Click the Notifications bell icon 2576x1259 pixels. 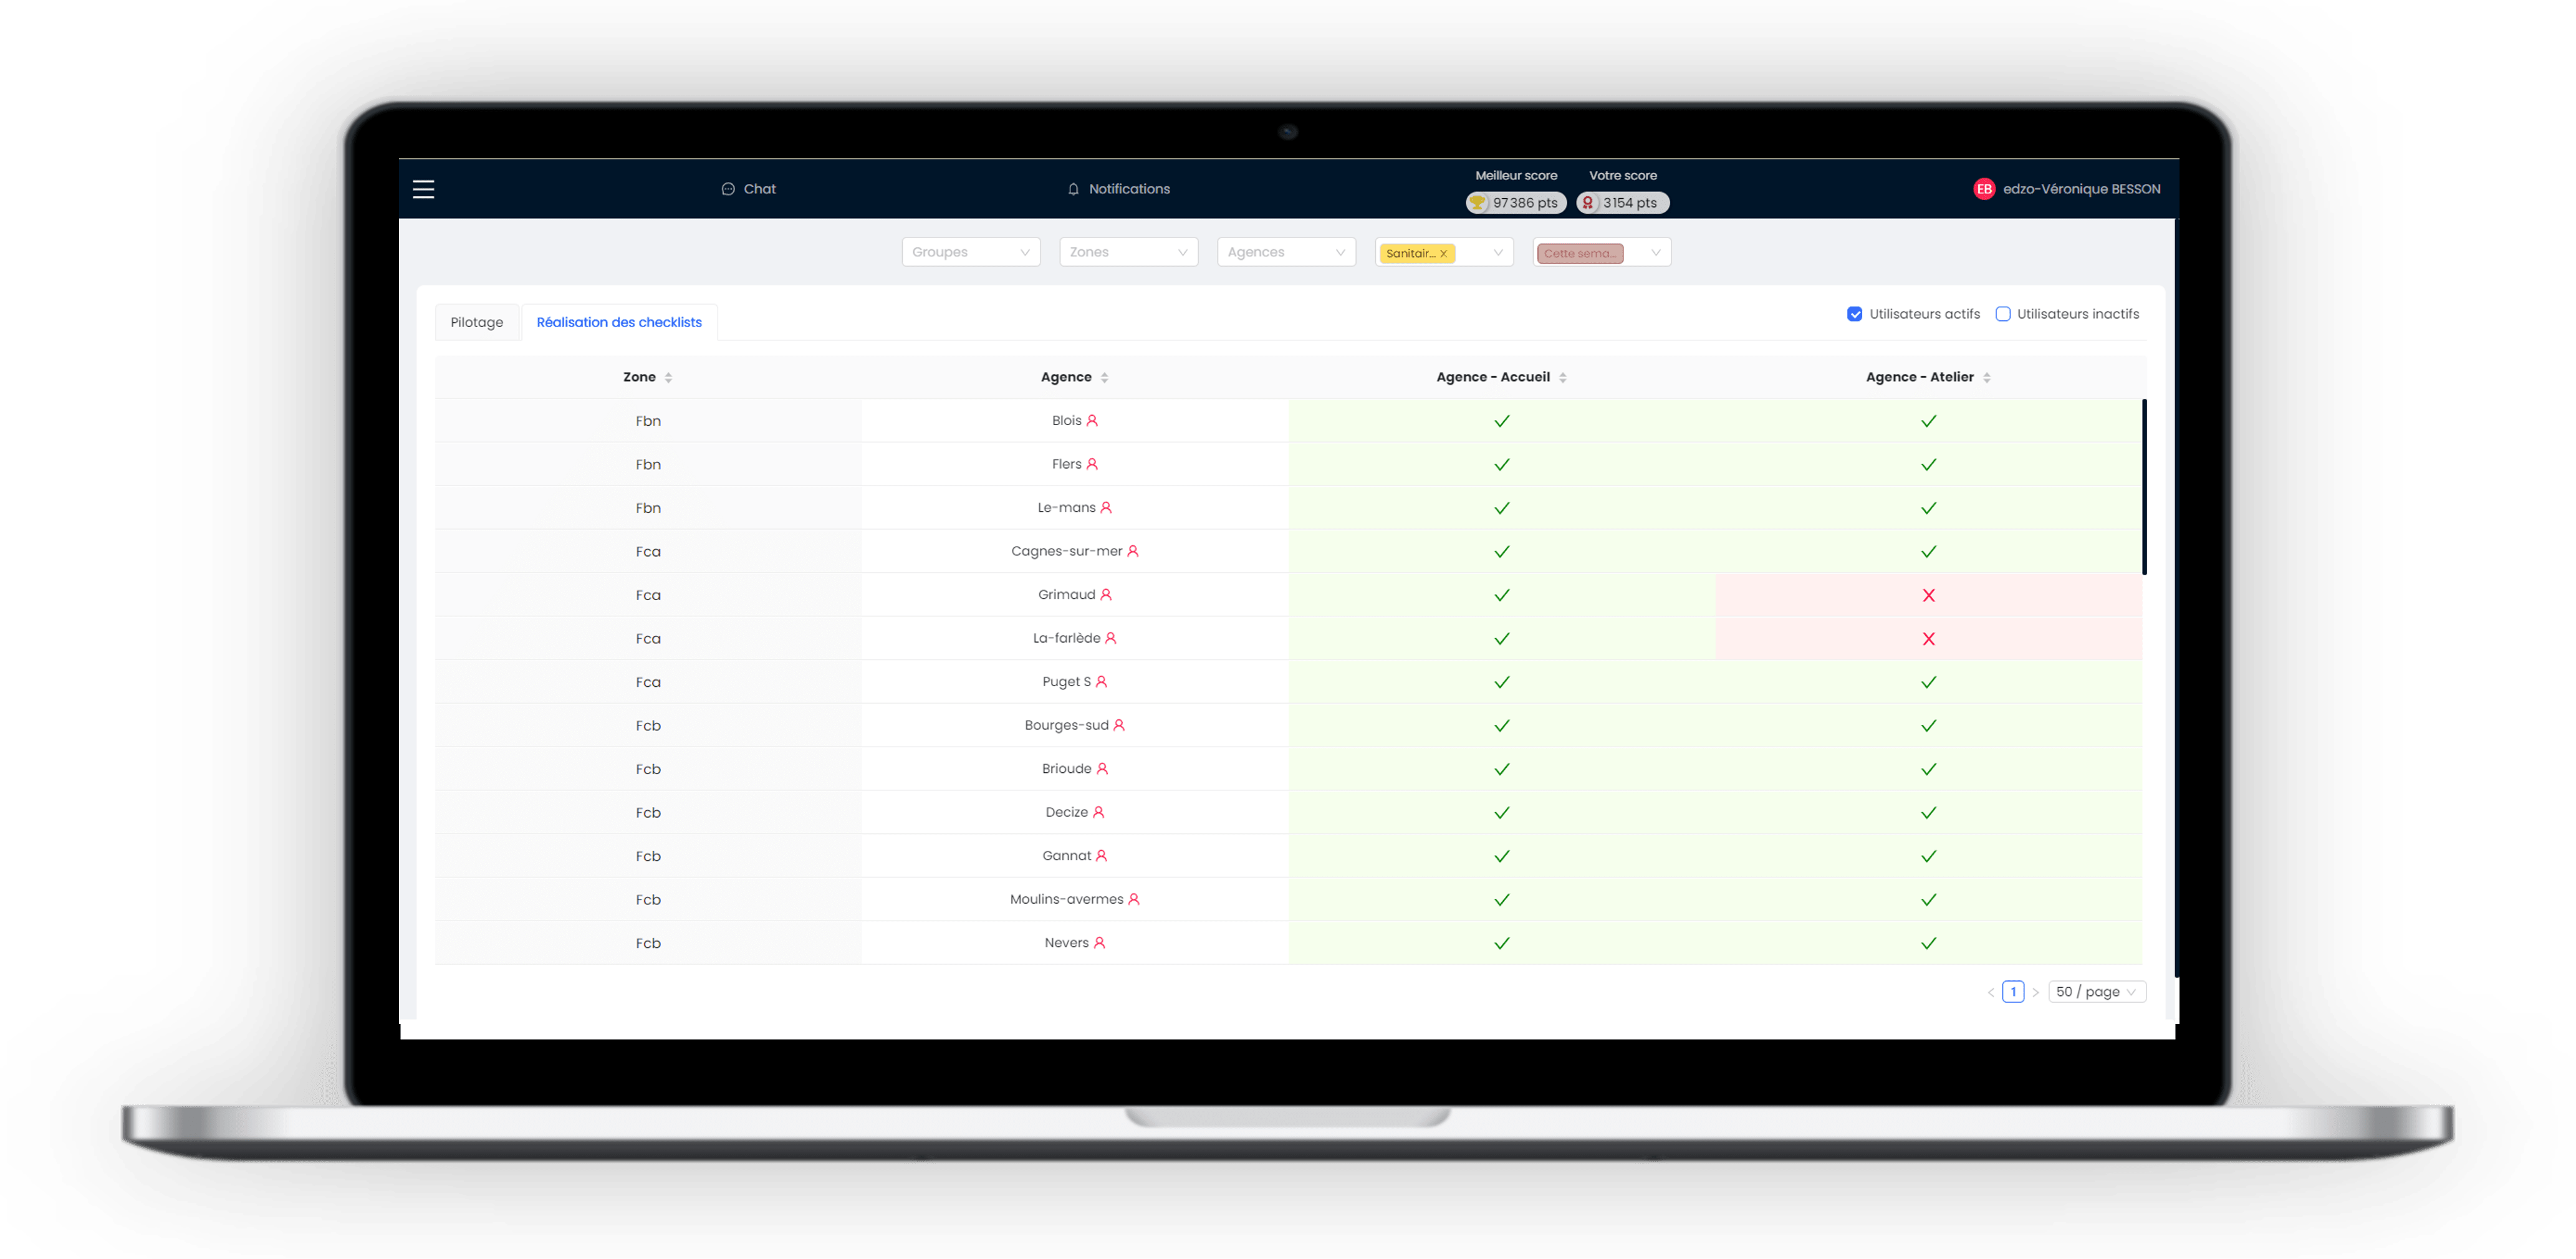pos(1073,189)
